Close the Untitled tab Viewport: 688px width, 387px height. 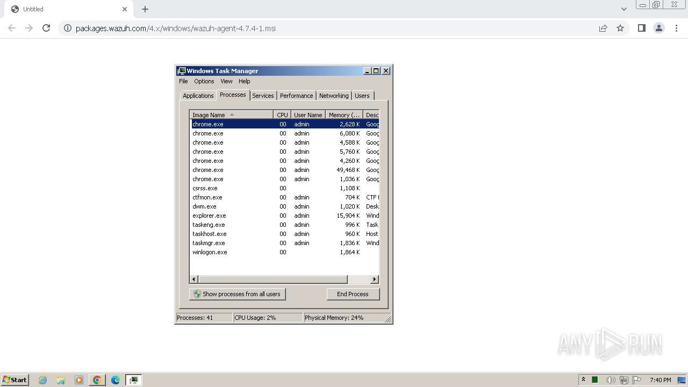pyautogui.click(x=125, y=9)
